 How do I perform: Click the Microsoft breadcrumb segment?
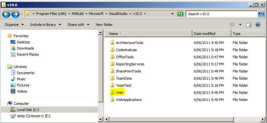(x=96, y=14)
